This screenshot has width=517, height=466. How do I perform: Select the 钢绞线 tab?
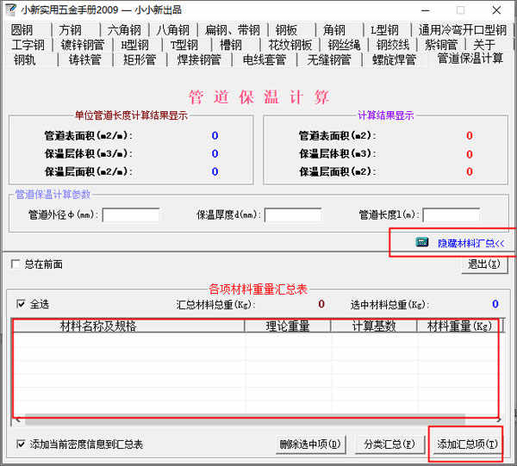[x=393, y=45]
